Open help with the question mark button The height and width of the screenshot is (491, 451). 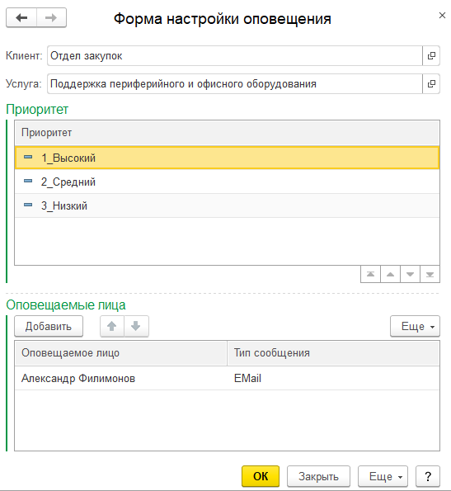[x=428, y=476]
